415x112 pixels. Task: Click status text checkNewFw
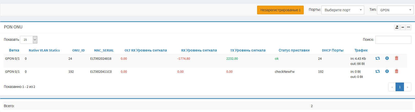[285, 72]
